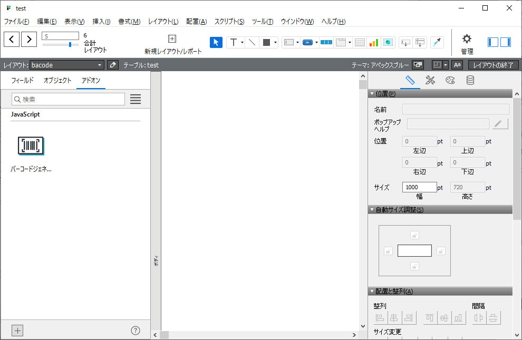Open the Button tool dropdown arrow

click(x=316, y=43)
